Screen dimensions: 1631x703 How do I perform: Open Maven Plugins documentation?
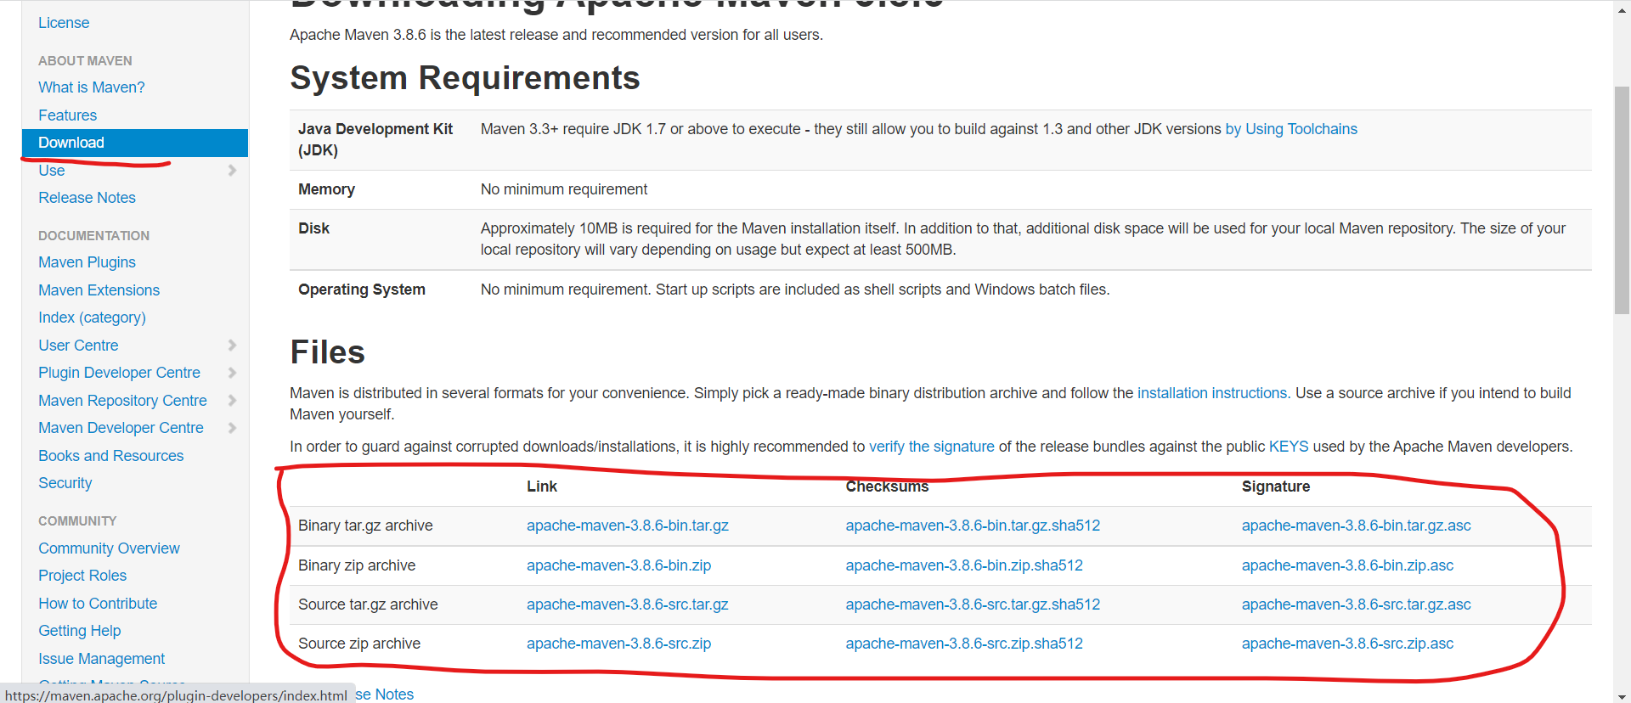point(87,262)
